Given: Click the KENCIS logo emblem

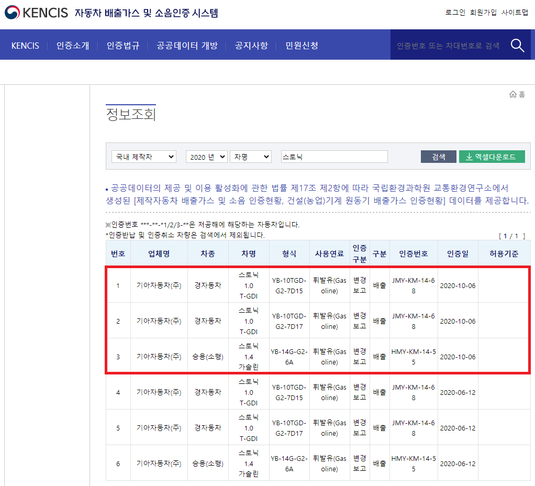Looking at the screenshot, I should tap(12, 13).
